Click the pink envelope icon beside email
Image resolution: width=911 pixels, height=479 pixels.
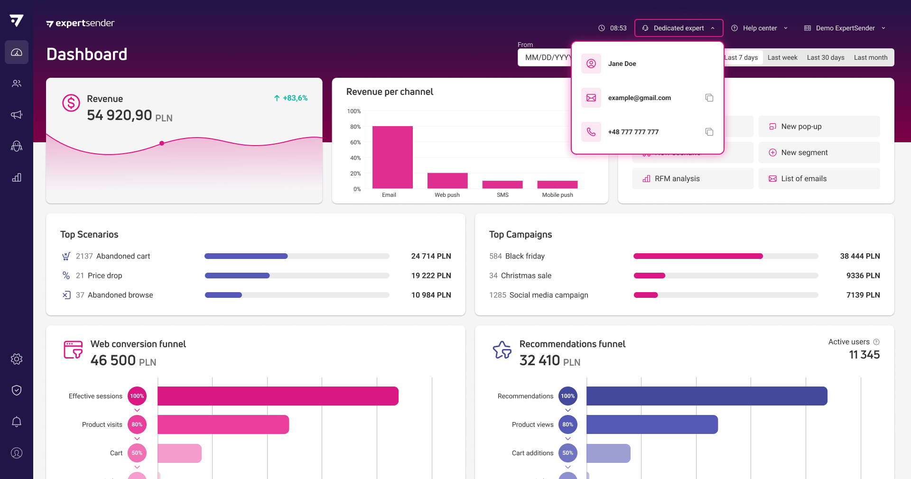pyautogui.click(x=591, y=98)
